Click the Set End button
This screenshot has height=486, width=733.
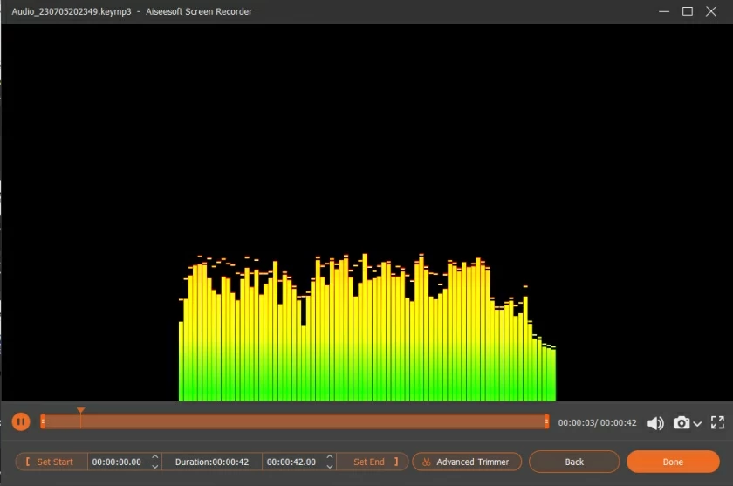coord(373,462)
